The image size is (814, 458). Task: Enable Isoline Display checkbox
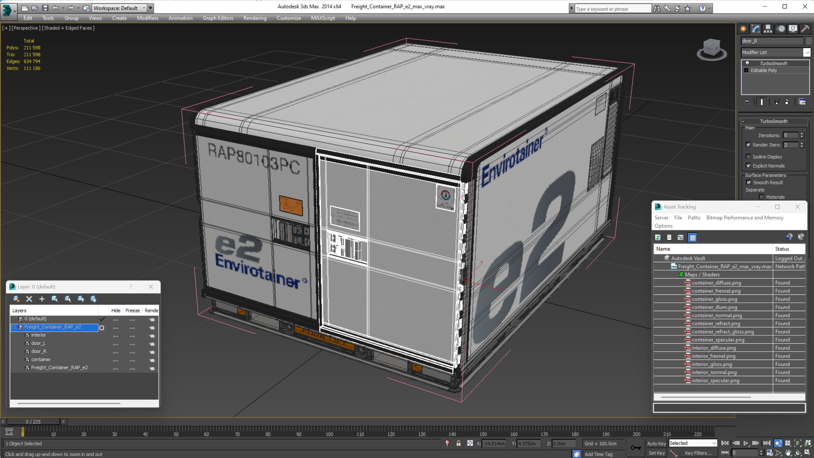pyautogui.click(x=748, y=156)
